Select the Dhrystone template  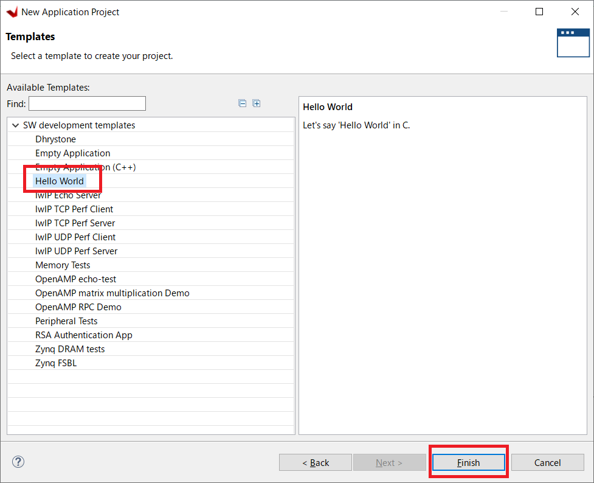tap(55, 139)
